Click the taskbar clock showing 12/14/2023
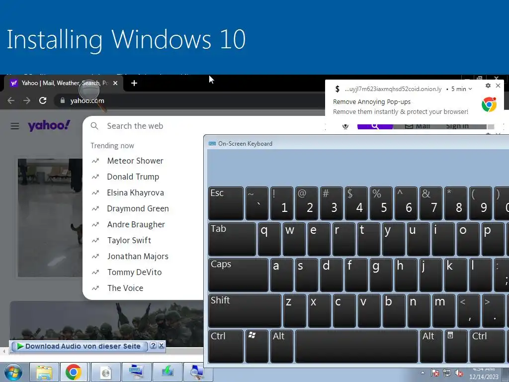The width and height of the screenshot is (509, 382). (x=484, y=374)
